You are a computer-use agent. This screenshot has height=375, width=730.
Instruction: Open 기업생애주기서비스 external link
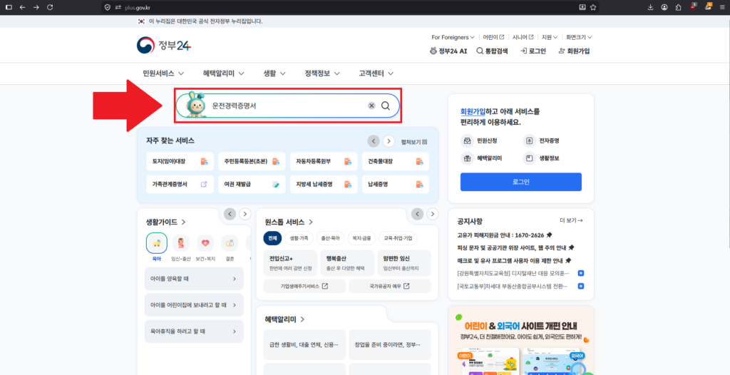coord(304,287)
